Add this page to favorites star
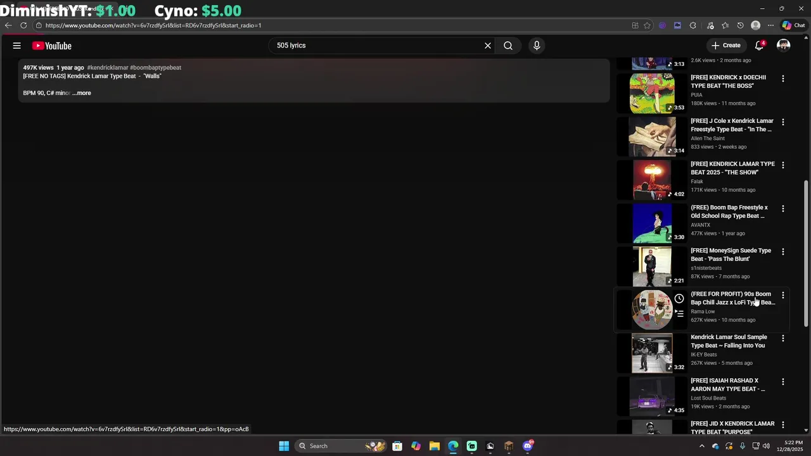Viewport: 811px width, 456px height. [647, 25]
